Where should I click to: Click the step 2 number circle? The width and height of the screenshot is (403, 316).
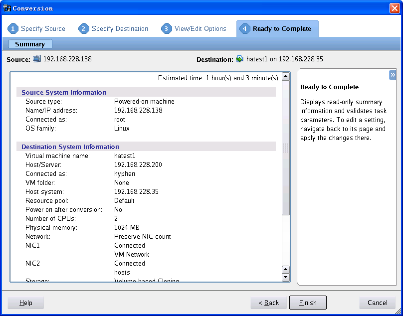tap(84, 29)
